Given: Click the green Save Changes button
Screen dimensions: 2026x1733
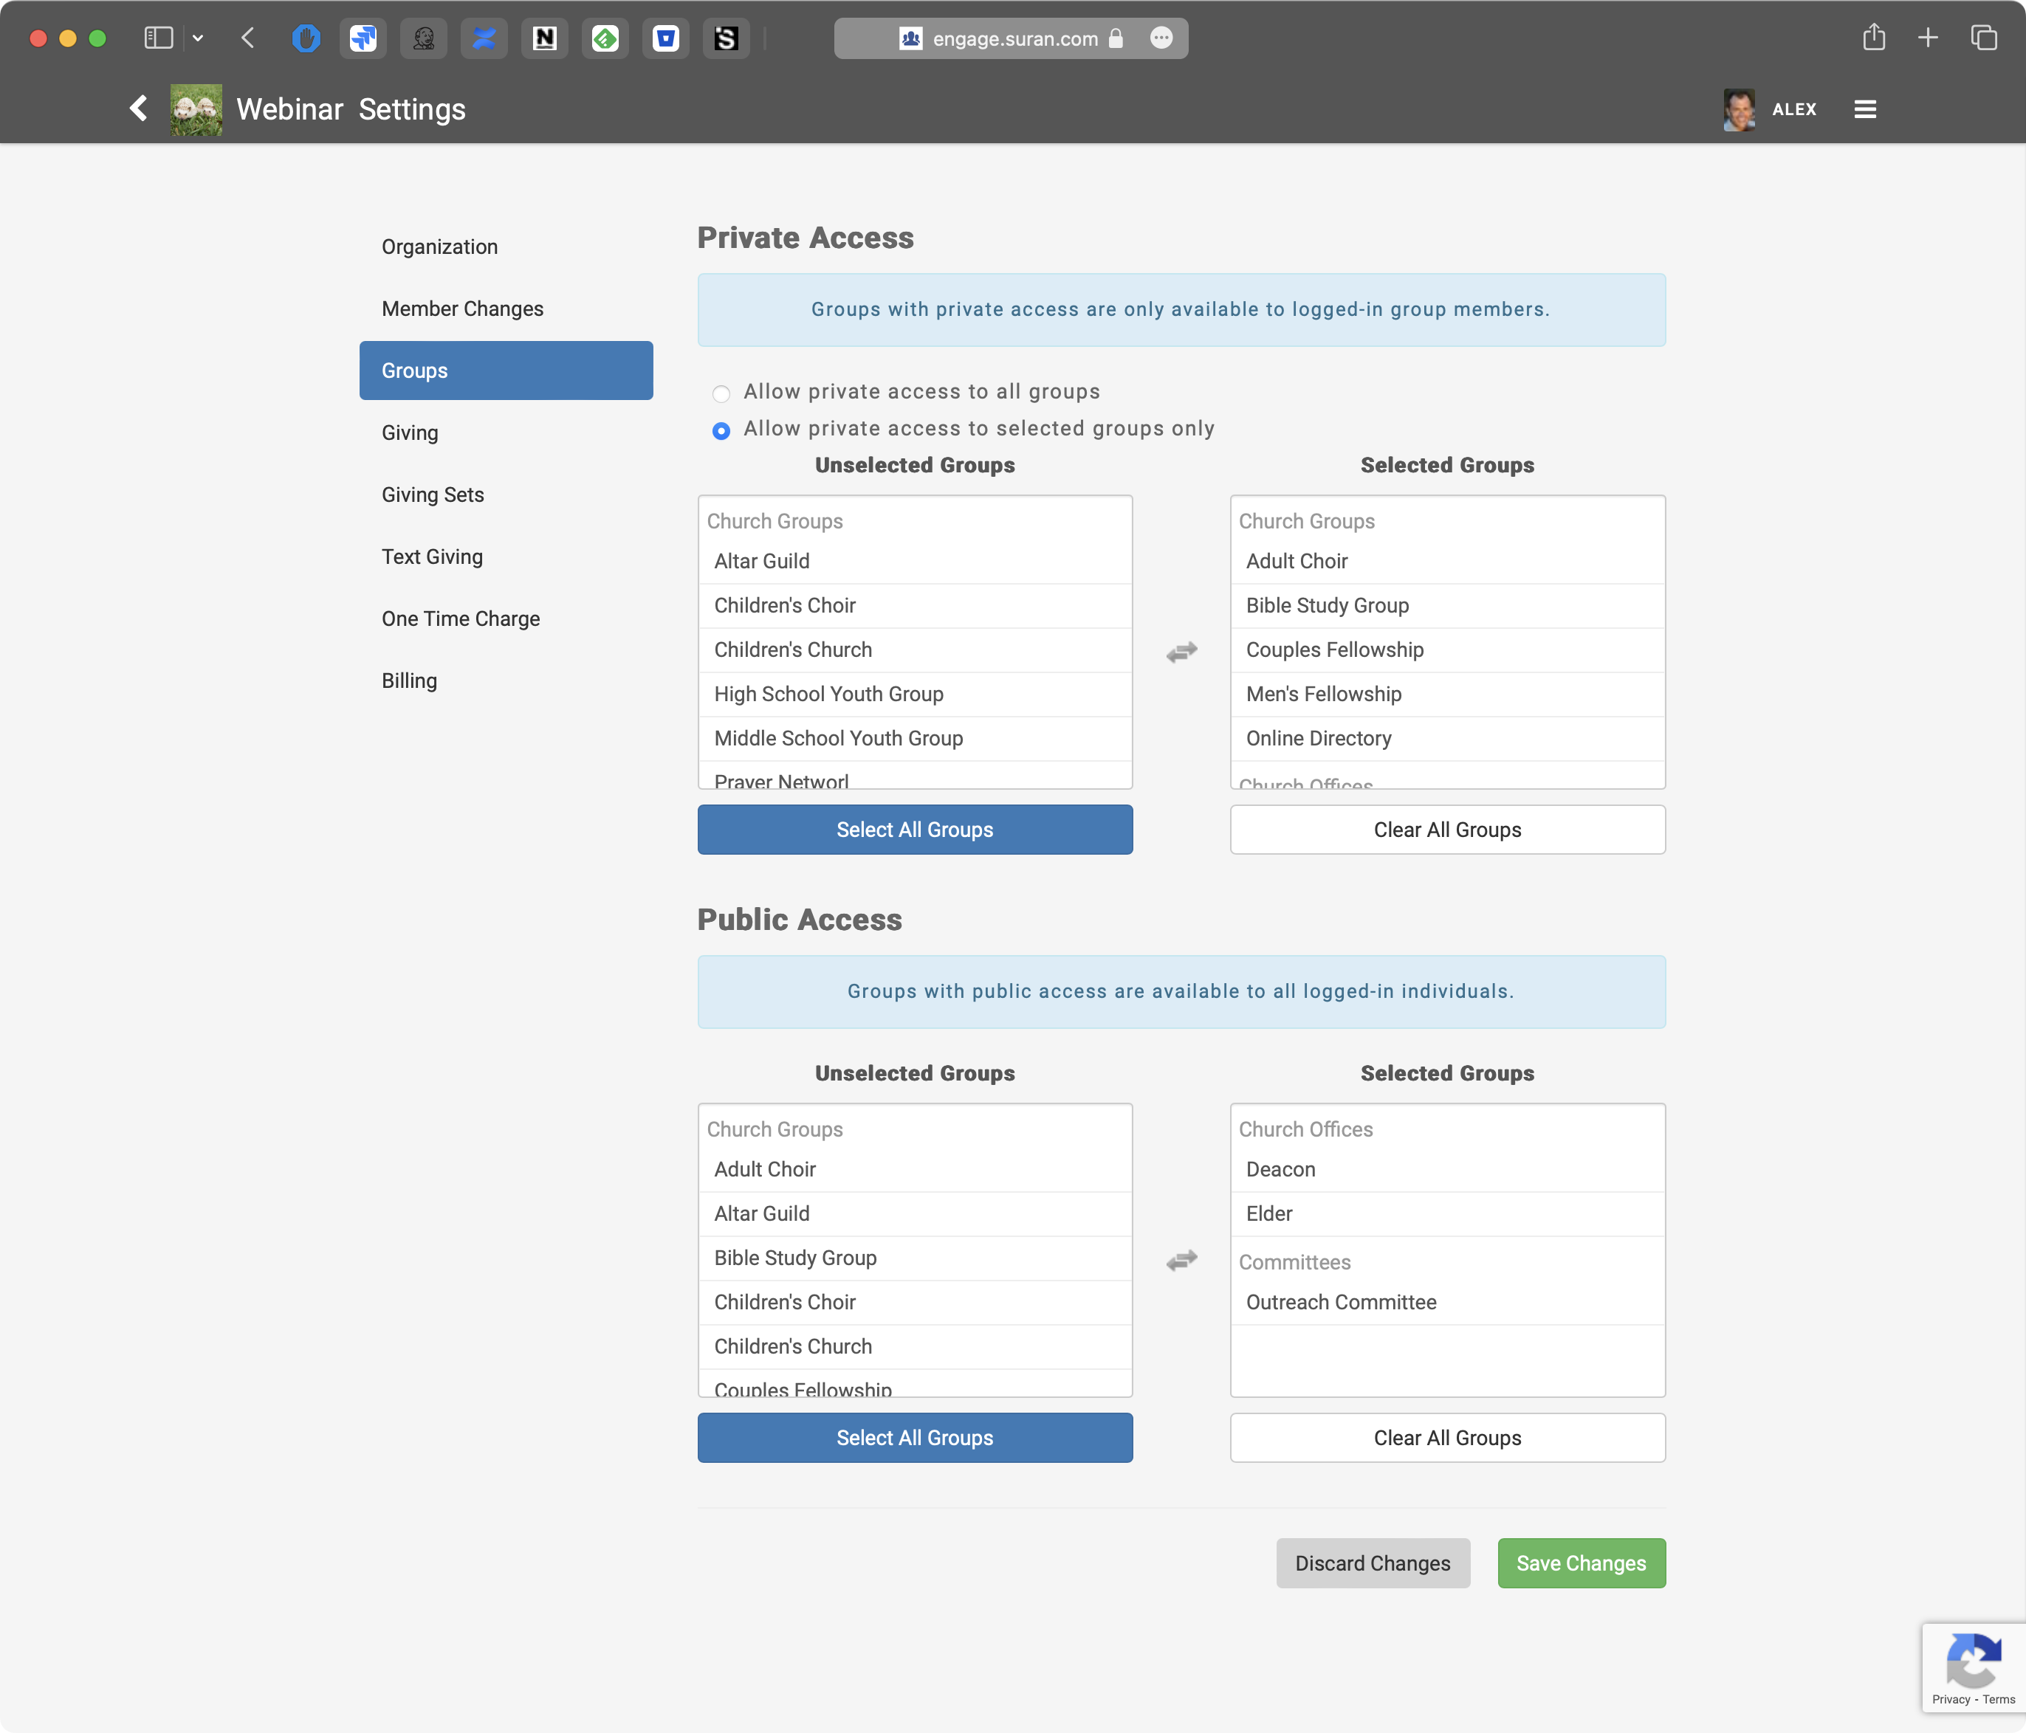Looking at the screenshot, I should coord(1580,1563).
